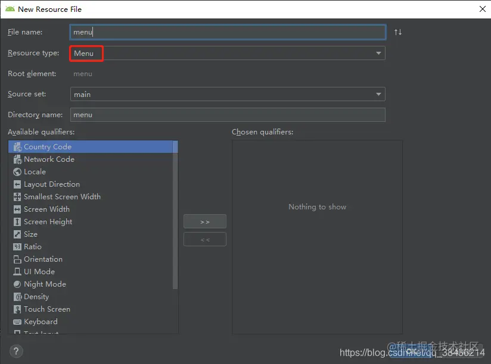Click the Night Mode moon icon
The image size is (491, 364).
click(17, 284)
